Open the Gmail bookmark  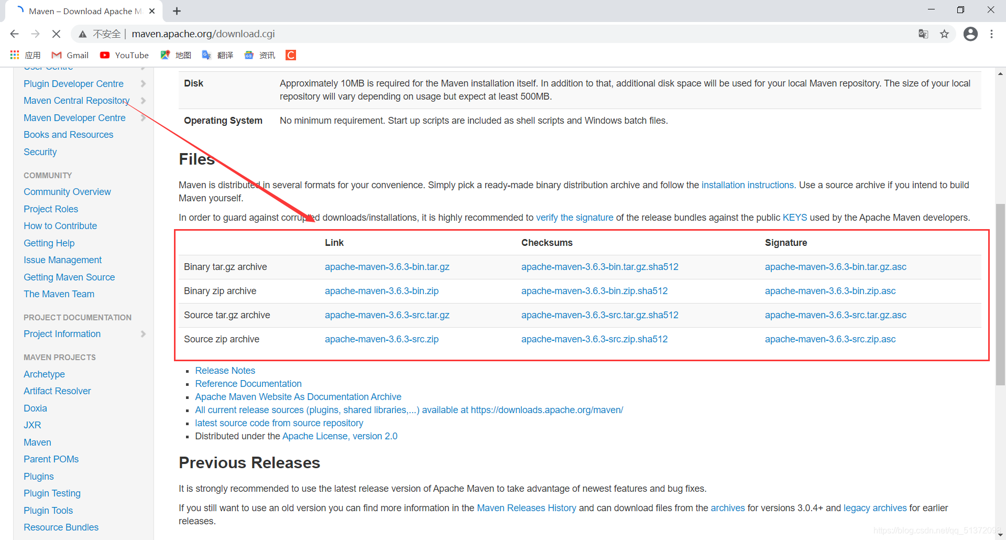(70, 55)
